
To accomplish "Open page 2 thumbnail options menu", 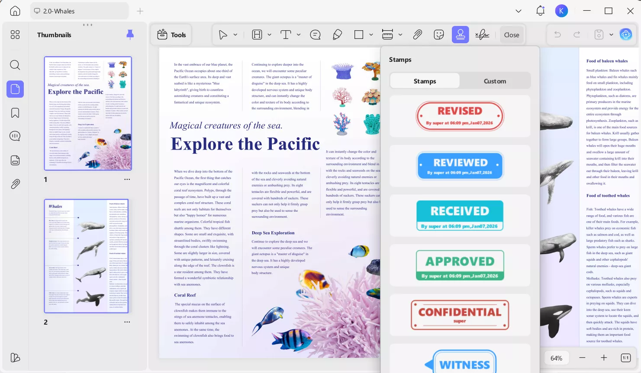I will [127, 322].
